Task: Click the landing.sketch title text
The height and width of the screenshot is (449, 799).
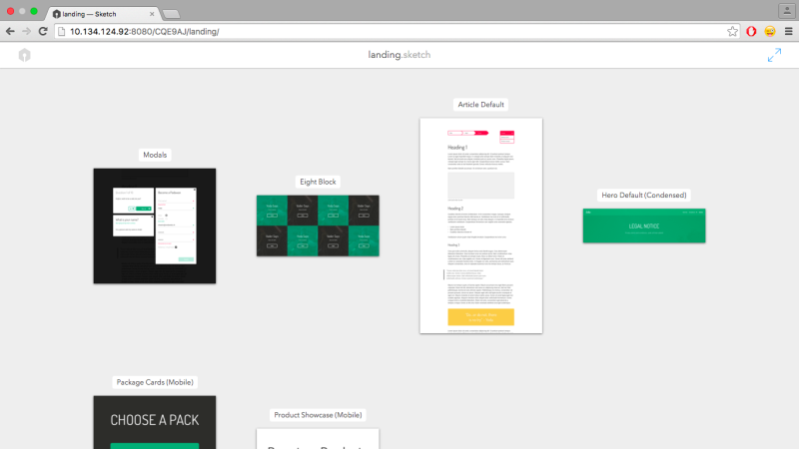Action: [x=399, y=56]
